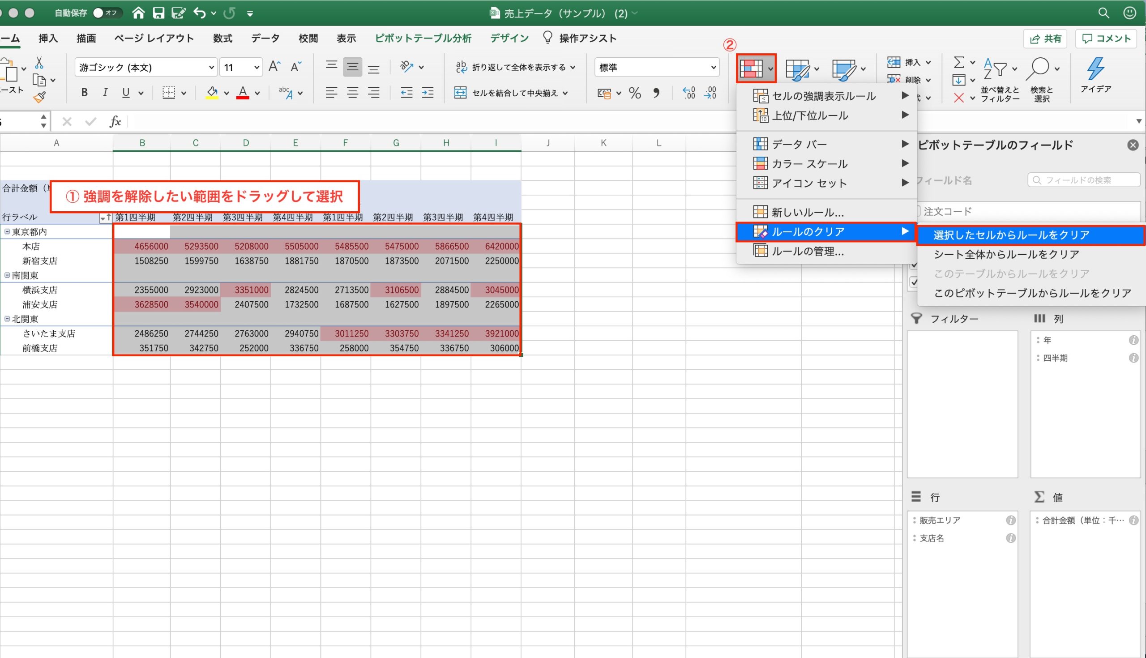Switch to the 挿入 ribbon tab
This screenshot has width=1146, height=658.
pos(48,38)
